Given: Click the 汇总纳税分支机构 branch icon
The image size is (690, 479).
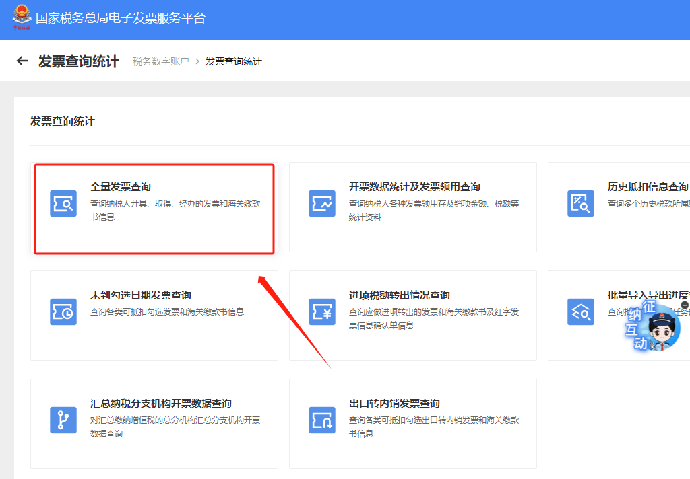Looking at the screenshot, I should 63,420.
